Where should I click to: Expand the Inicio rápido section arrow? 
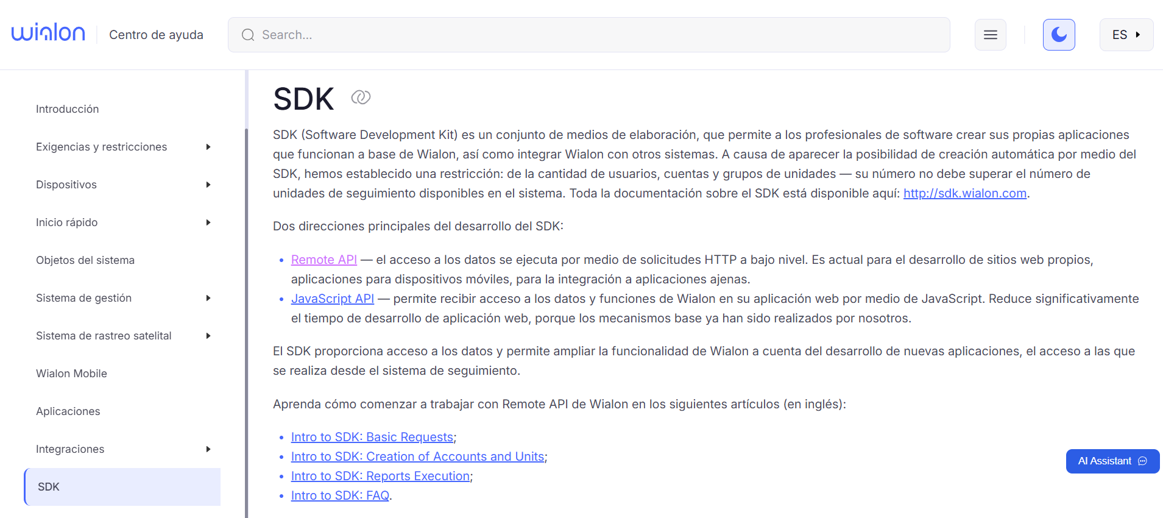(208, 222)
